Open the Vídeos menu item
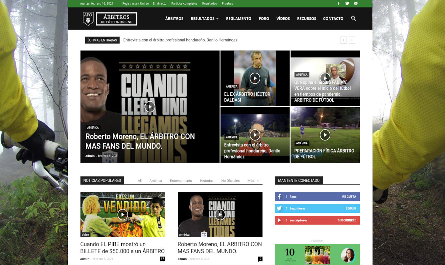This screenshot has height=265, width=445. click(x=283, y=19)
